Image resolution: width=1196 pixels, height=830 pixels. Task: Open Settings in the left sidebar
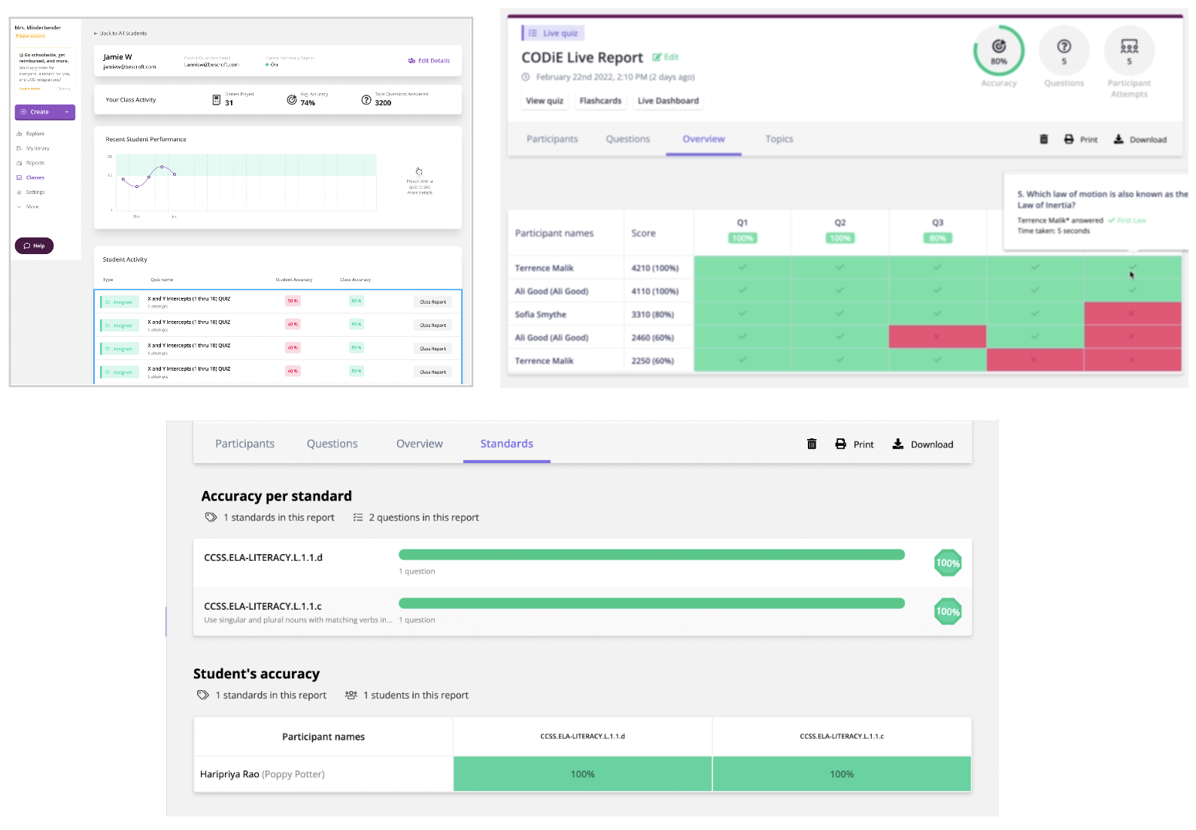click(x=35, y=192)
